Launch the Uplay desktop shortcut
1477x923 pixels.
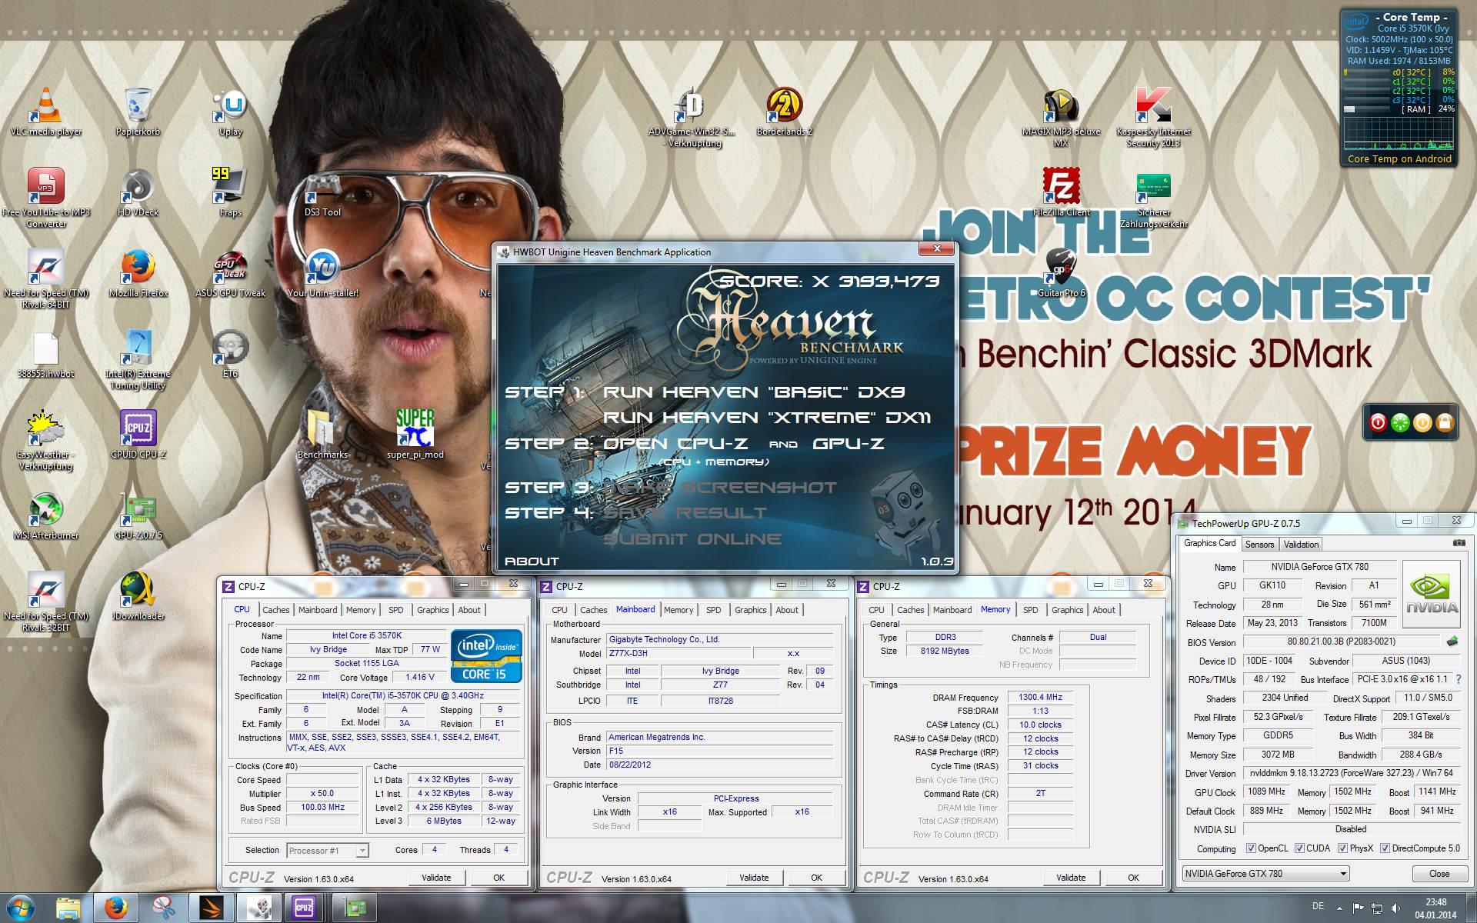coord(231,111)
